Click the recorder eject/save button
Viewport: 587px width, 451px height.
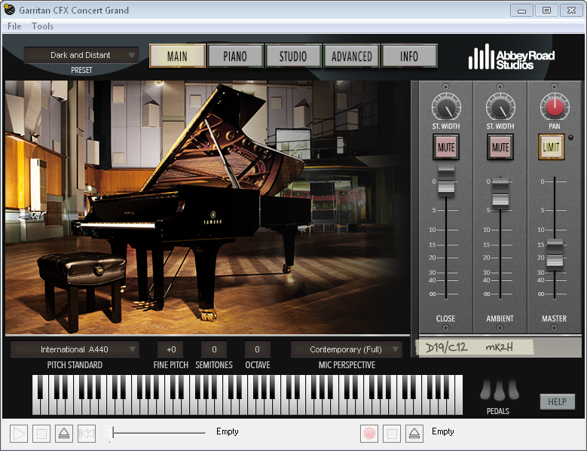tap(414, 434)
